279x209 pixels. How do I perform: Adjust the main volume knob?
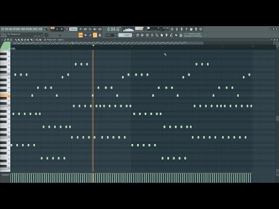tap(46, 29)
